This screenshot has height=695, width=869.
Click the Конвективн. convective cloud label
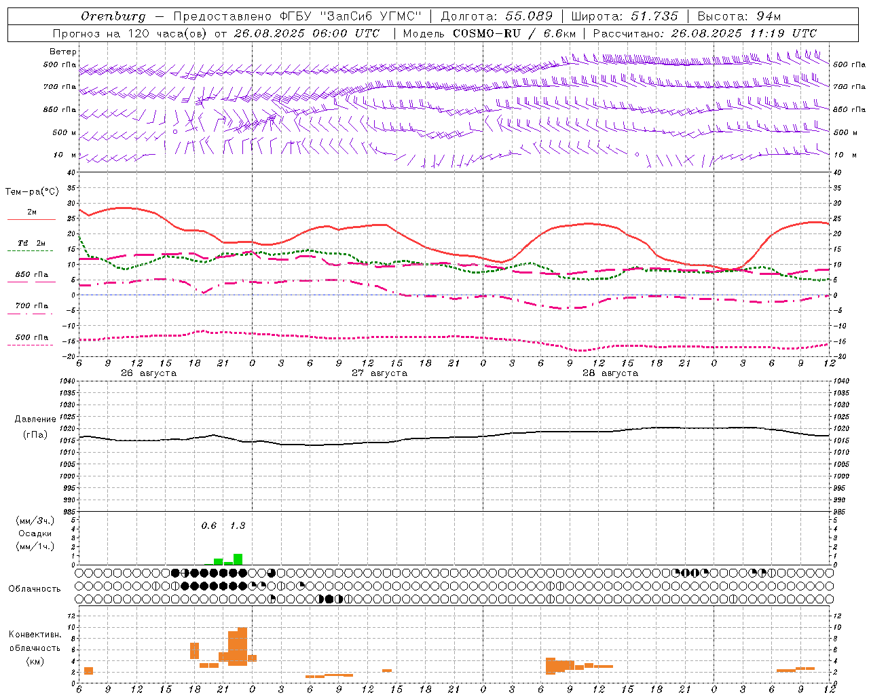[35, 635]
